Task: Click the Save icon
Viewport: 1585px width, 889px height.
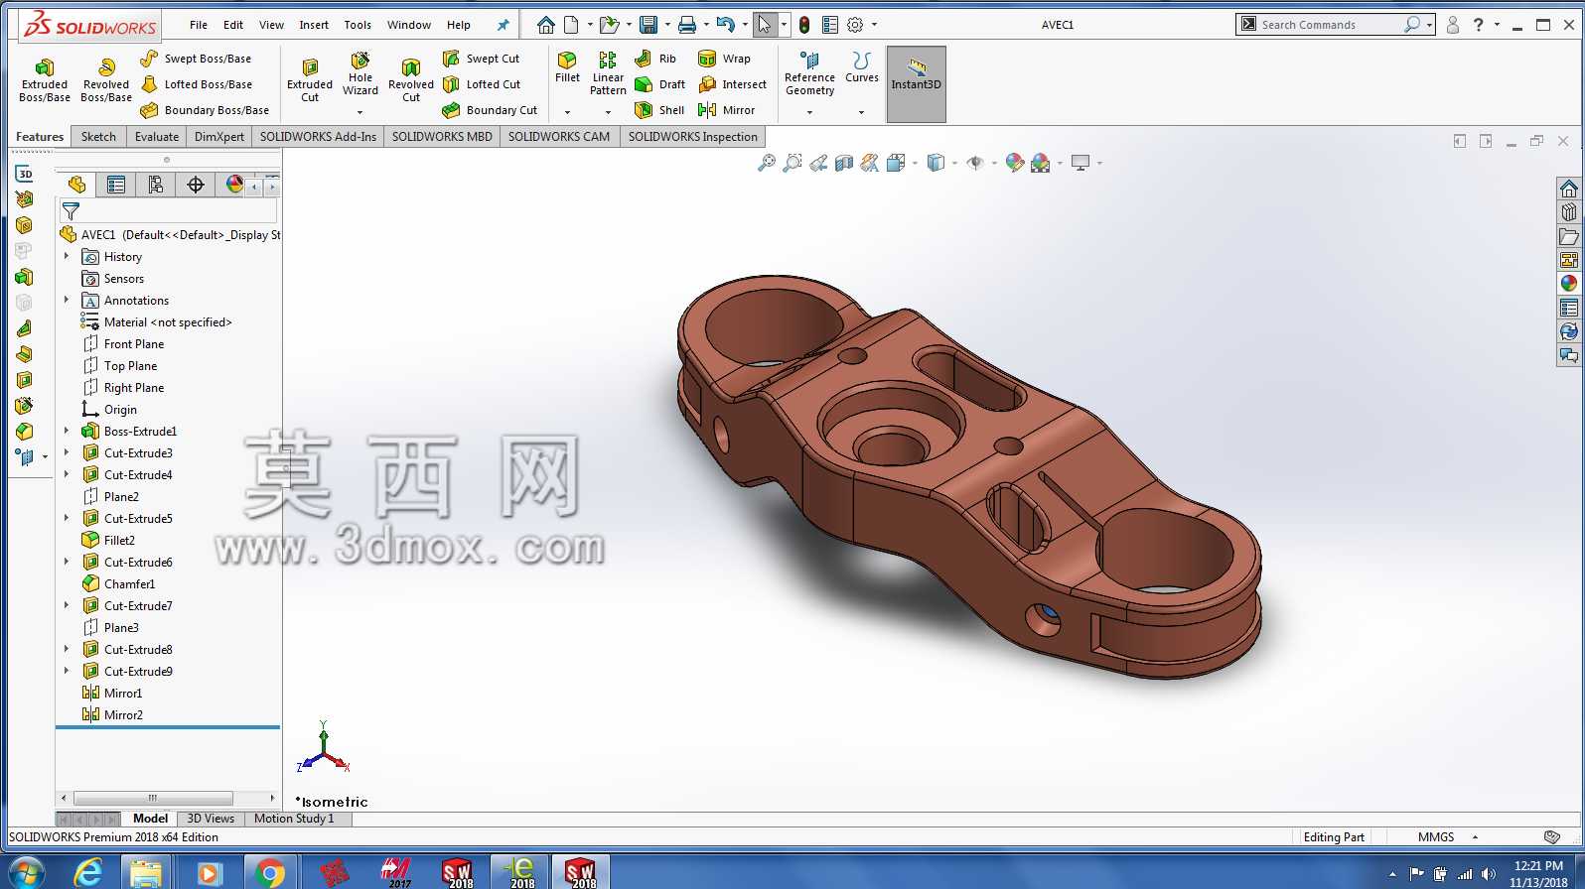Action: tap(648, 25)
